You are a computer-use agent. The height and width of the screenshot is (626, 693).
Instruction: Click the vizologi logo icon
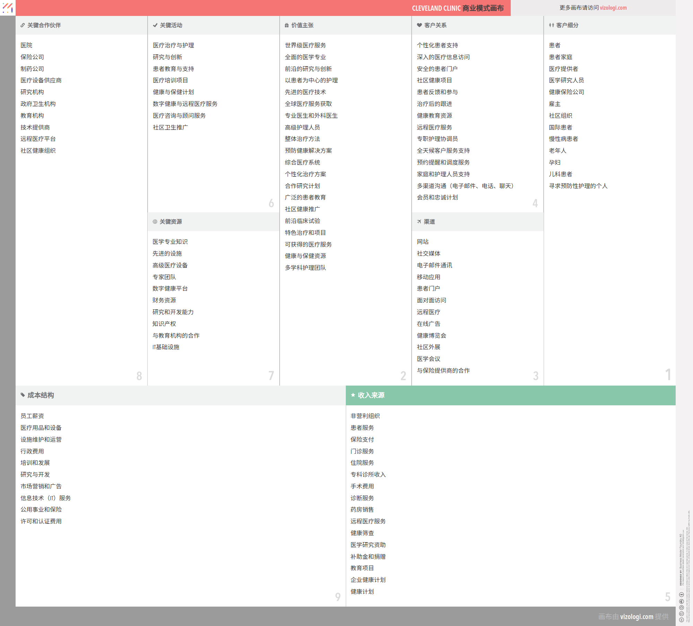(x=8, y=8)
